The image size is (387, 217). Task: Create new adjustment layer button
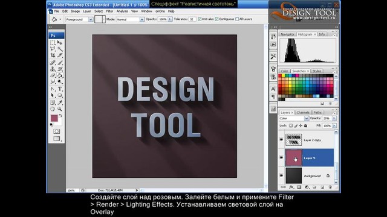[x=307, y=187]
